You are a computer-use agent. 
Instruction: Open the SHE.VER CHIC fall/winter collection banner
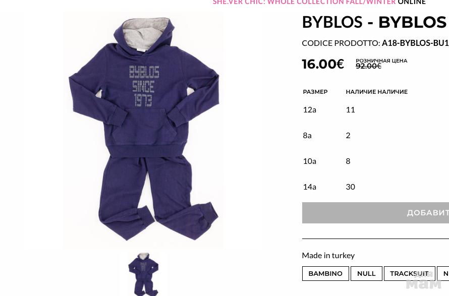319,3
